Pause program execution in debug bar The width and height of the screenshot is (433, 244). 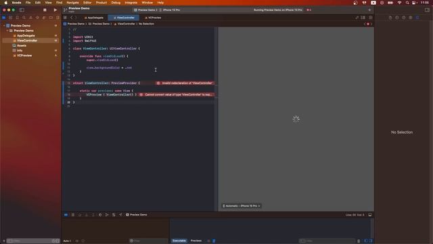pos(73,215)
